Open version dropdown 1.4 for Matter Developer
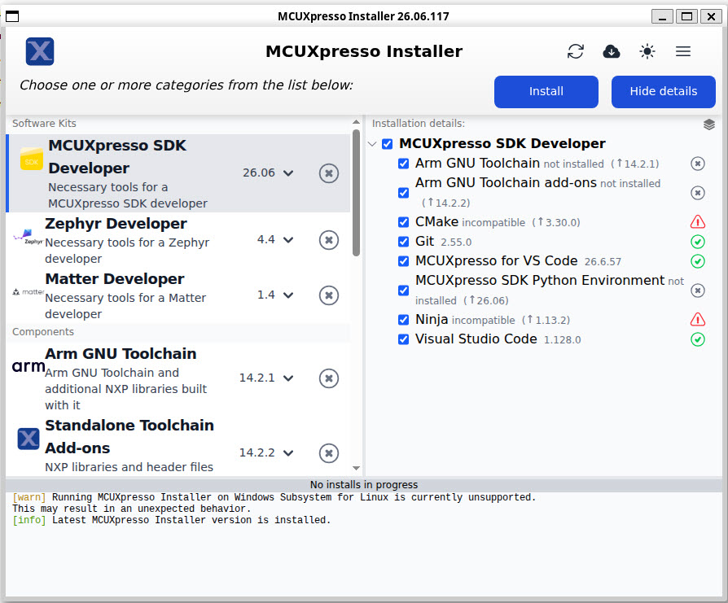Viewport: 728px width, 603px height. coord(275,295)
